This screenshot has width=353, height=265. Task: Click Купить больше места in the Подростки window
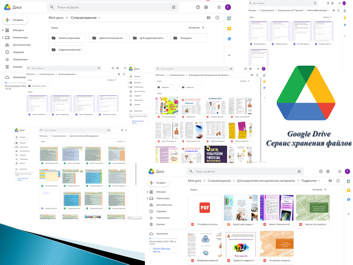point(163,250)
